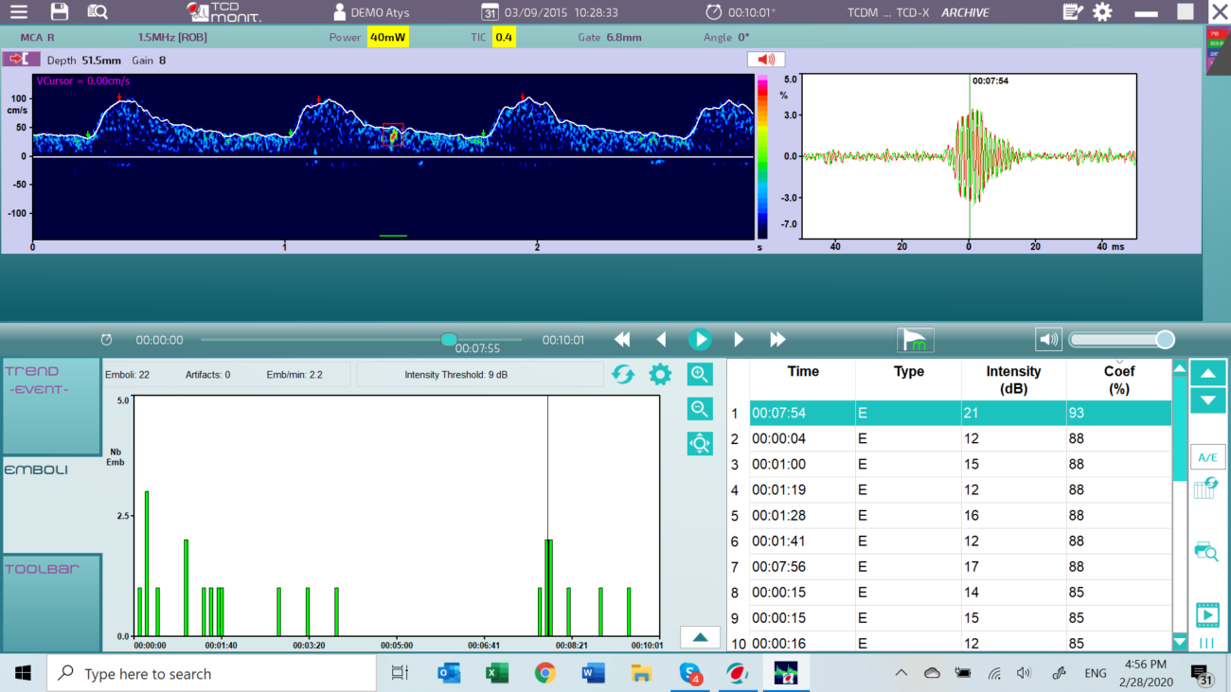Open the hamburger menu at top left

(18, 12)
